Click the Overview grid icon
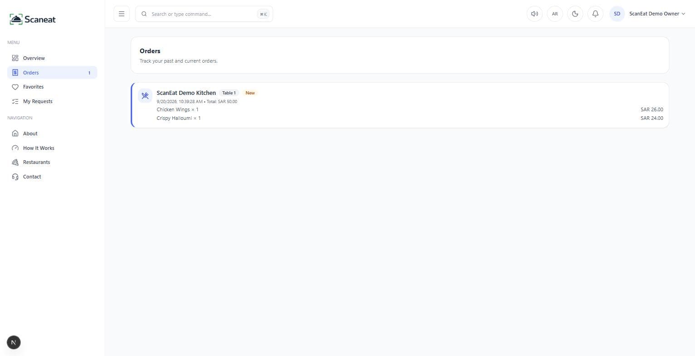 click(x=15, y=58)
